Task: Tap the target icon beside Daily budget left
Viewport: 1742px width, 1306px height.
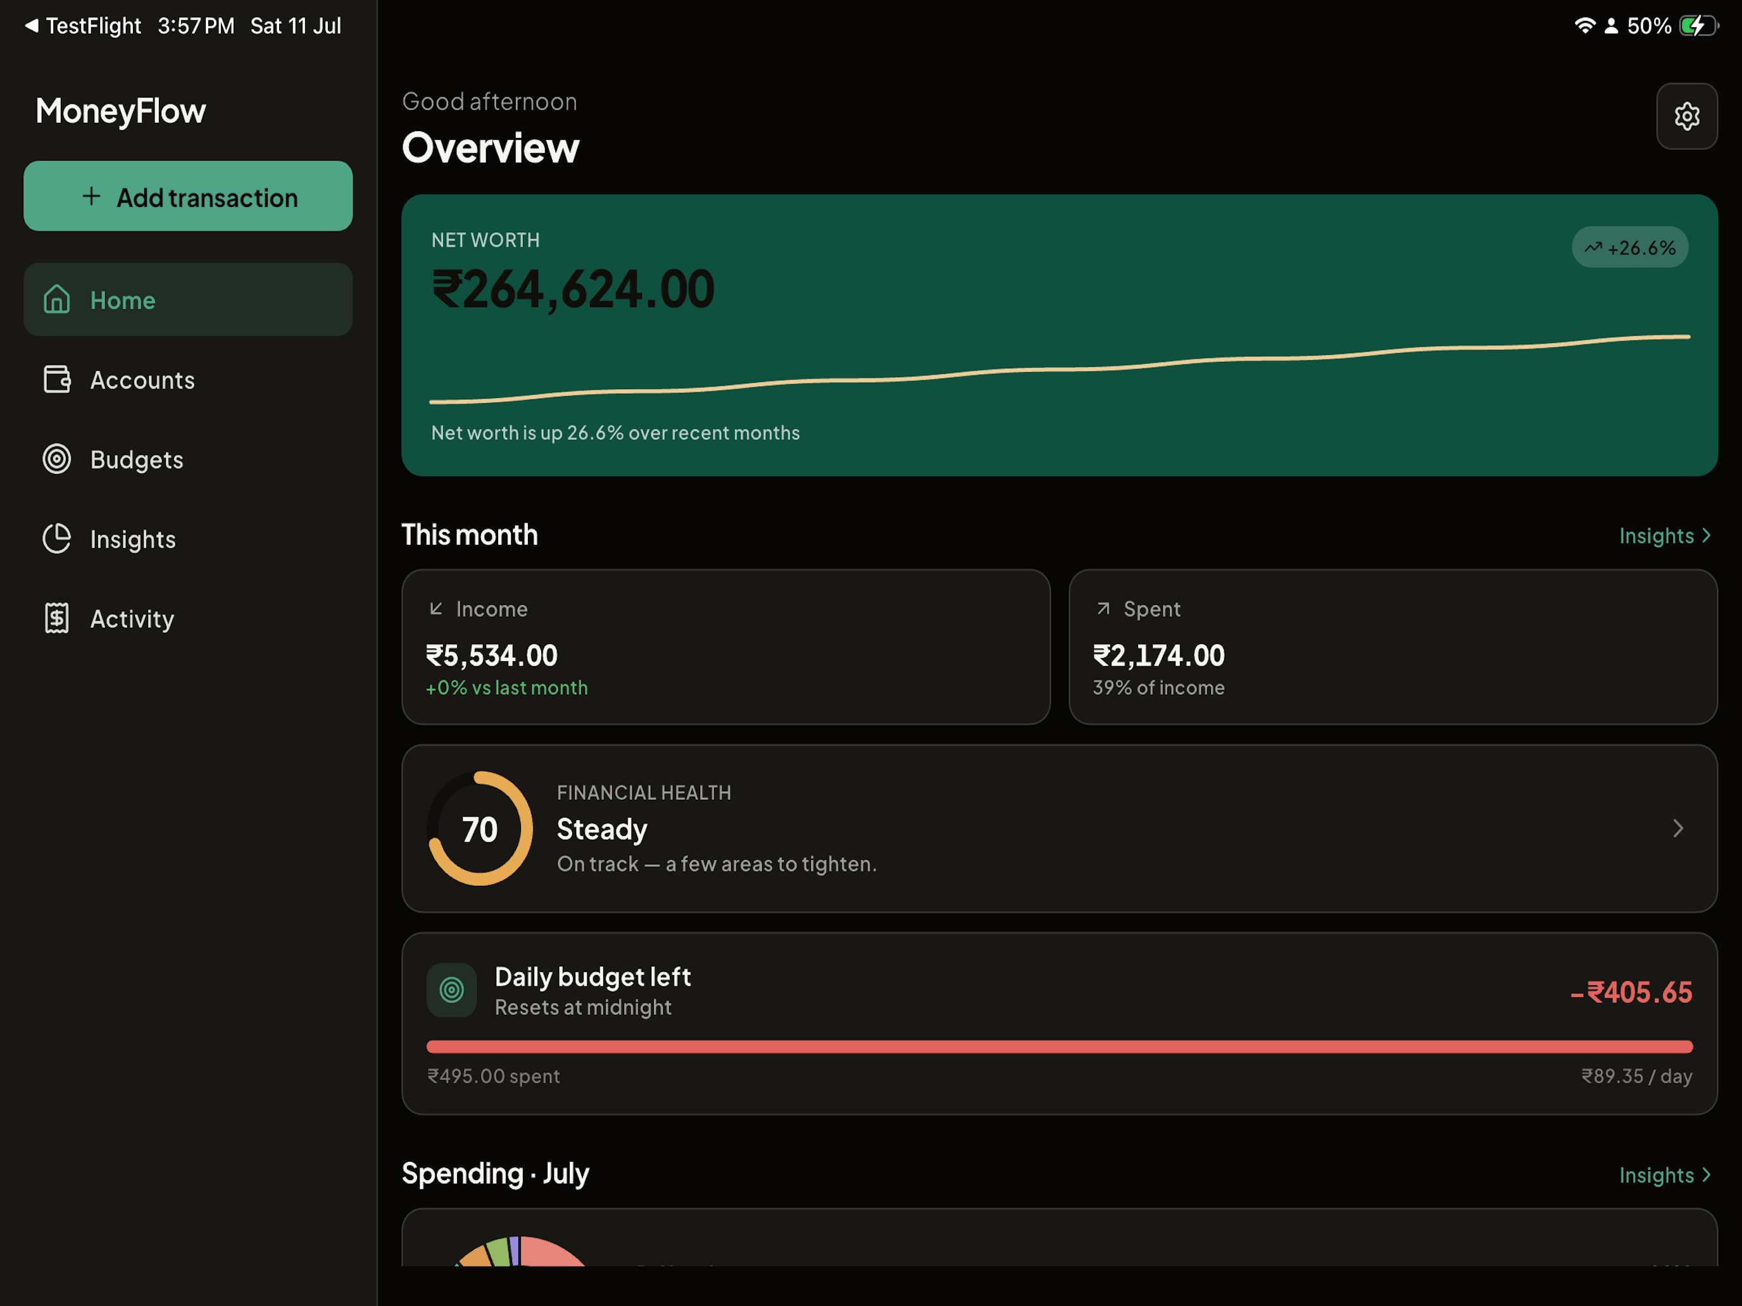Action: [x=451, y=990]
